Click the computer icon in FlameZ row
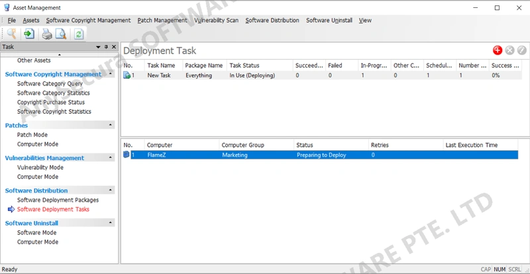This screenshot has height=274, width=530. [x=127, y=155]
